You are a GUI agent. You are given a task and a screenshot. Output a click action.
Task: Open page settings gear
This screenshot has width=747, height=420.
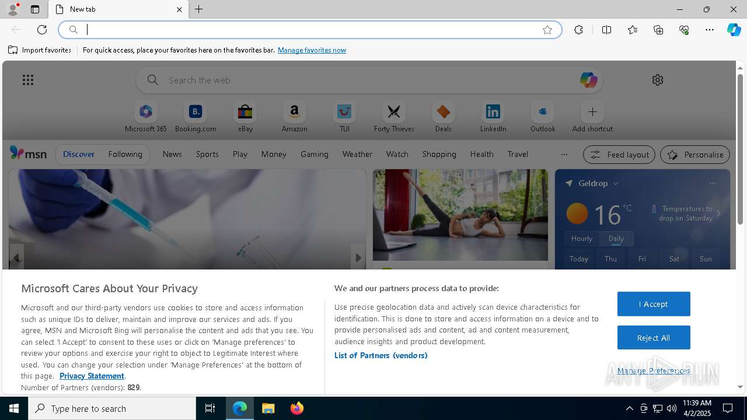point(658,80)
